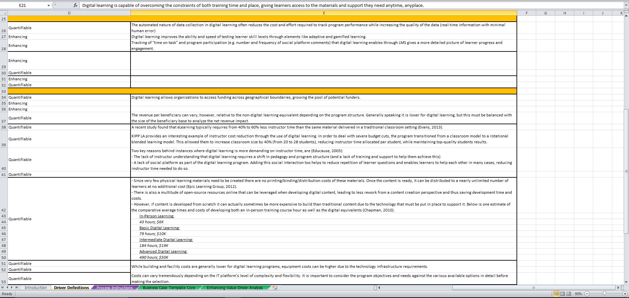This screenshot has height=298, width=629.
Task: Click the zoom slider handle
Action: [x=604, y=294]
